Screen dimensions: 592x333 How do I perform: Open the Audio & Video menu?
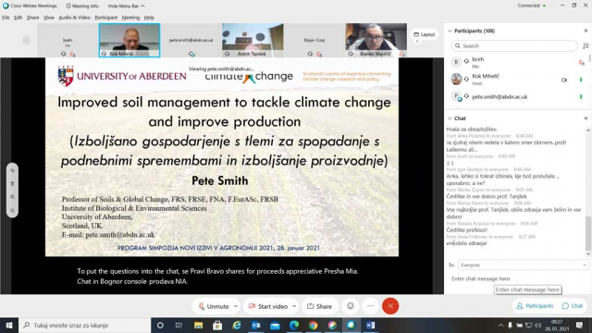[x=74, y=18]
